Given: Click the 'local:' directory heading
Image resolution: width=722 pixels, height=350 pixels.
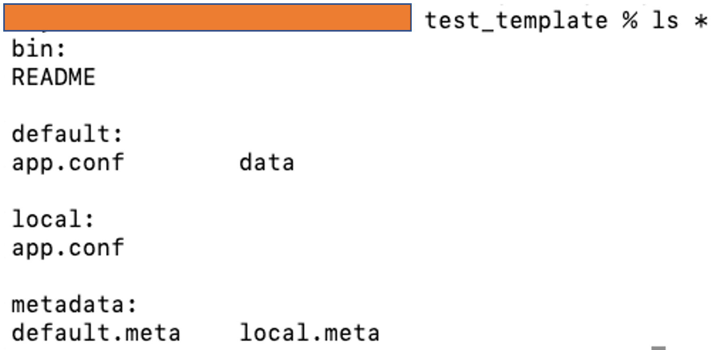Looking at the screenshot, I should point(53,219).
